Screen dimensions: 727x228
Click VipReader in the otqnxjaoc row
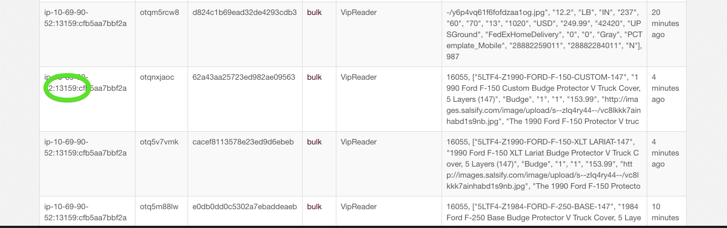coord(359,77)
